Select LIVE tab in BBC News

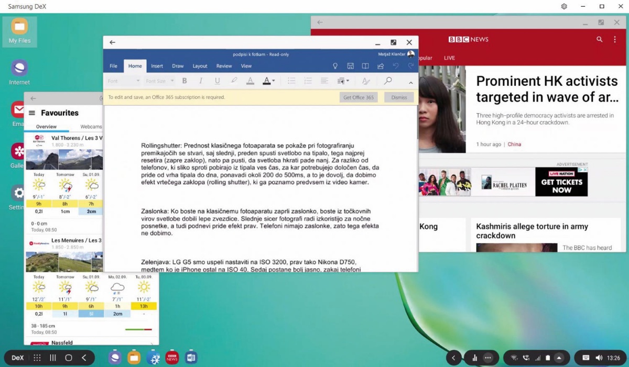point(449,58)
